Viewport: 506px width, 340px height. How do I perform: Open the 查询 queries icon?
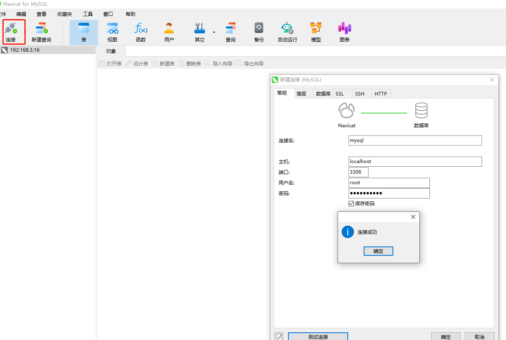pyautogui.click(x=231, y=32)
